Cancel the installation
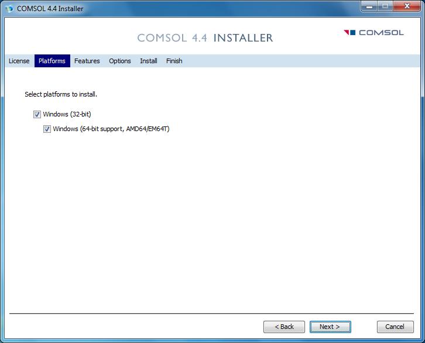 pos(395,327)
